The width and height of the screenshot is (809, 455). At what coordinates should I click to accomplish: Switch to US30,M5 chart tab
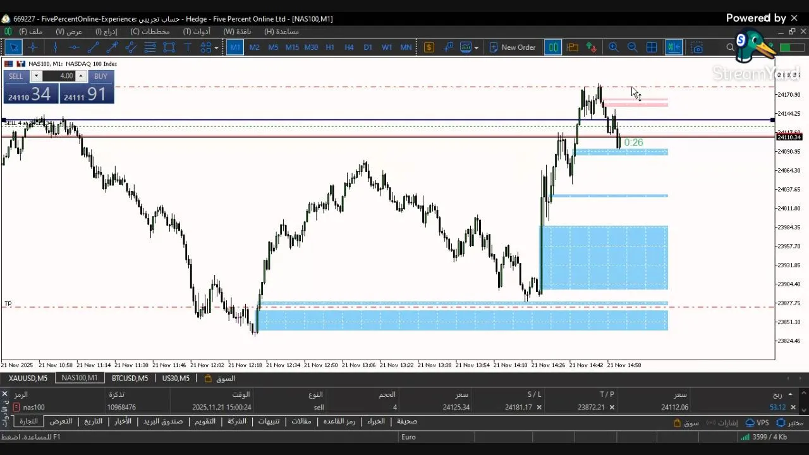point(176,378)
